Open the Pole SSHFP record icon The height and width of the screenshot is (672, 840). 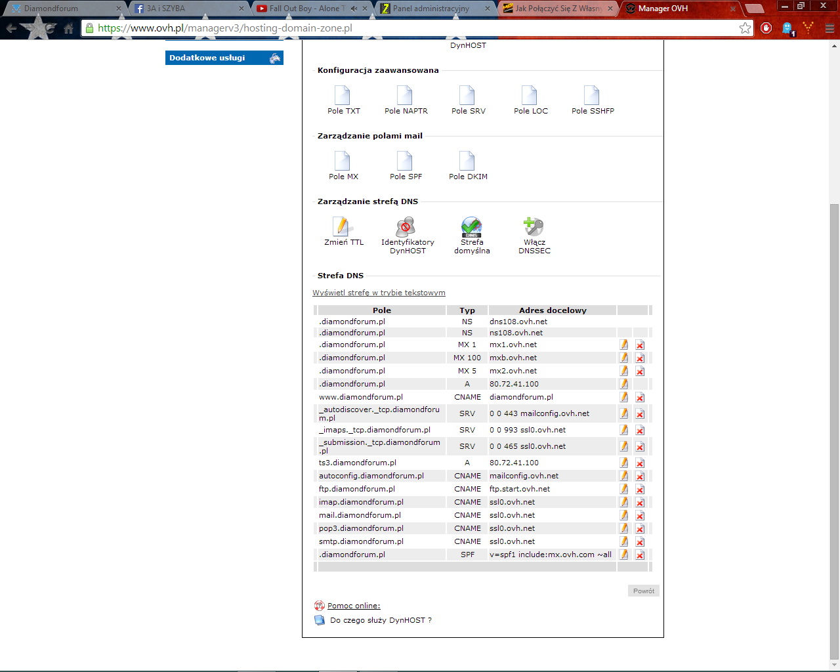click(x=592, y=96)
